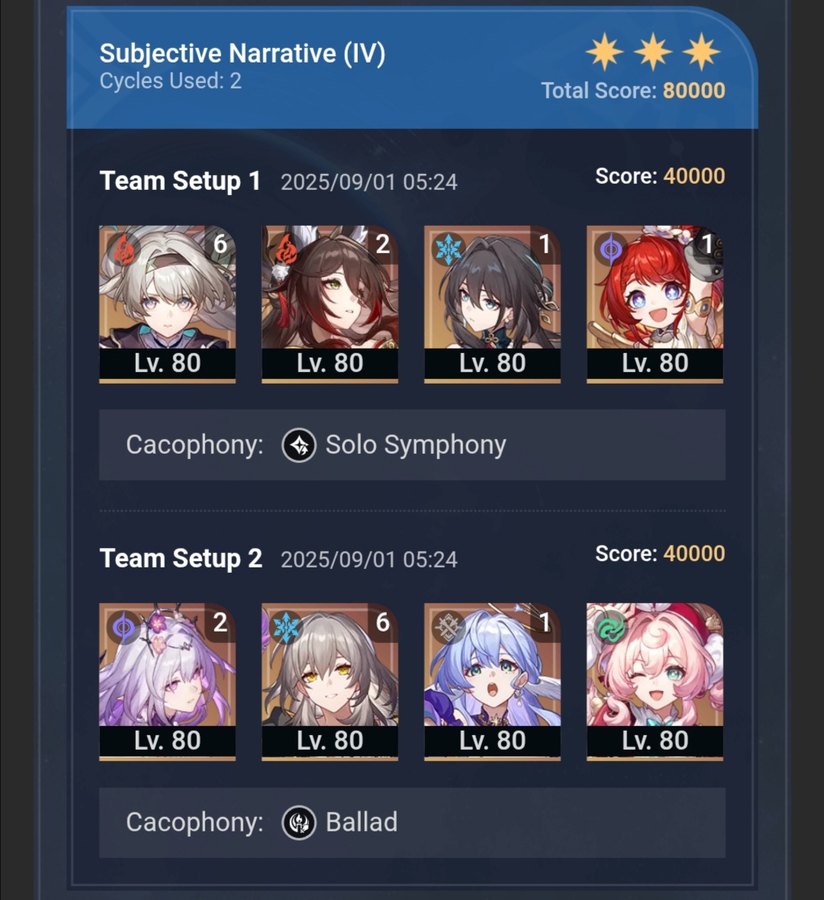Click the quantum element icon on the red-haired character
The height and width of the screenshot is (900, 824).
(x=610, y=249)
